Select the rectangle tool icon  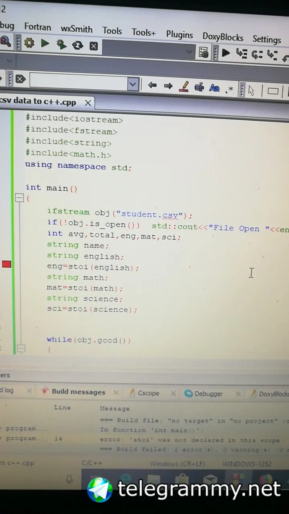tap(273, 91)
